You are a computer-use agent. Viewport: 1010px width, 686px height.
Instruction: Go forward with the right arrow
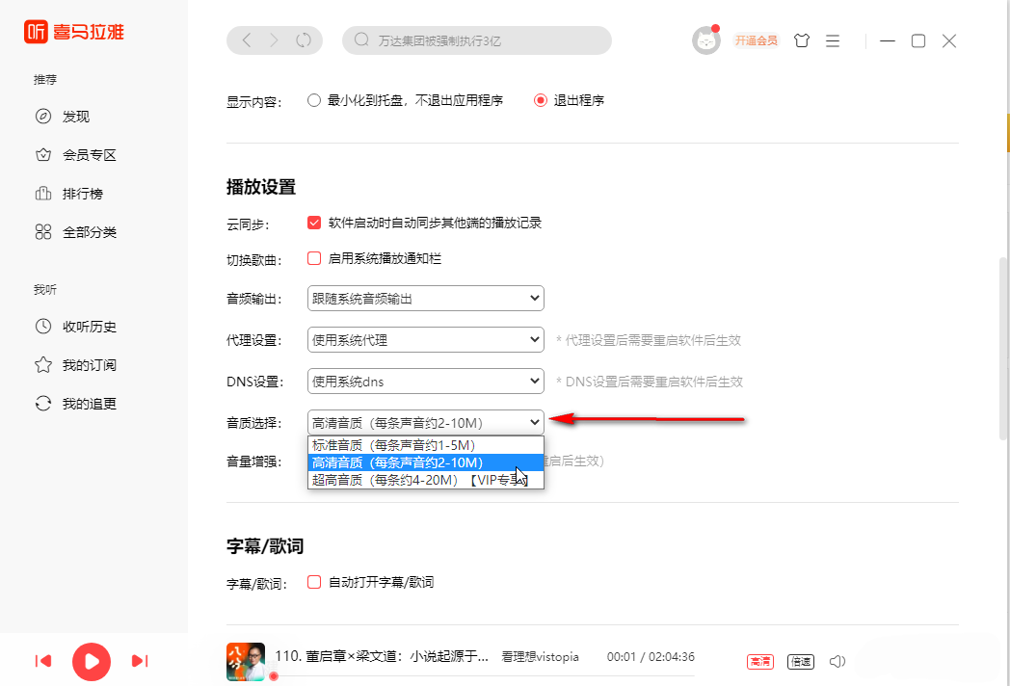(x=274, y=40)
